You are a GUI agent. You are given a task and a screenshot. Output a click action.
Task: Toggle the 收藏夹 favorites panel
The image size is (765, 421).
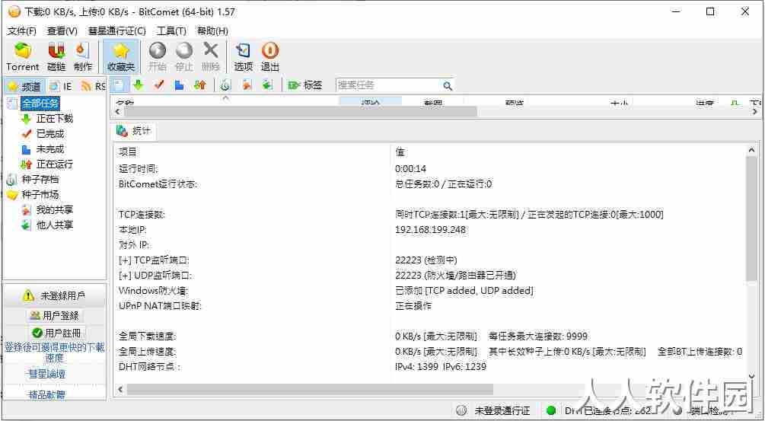120,57
